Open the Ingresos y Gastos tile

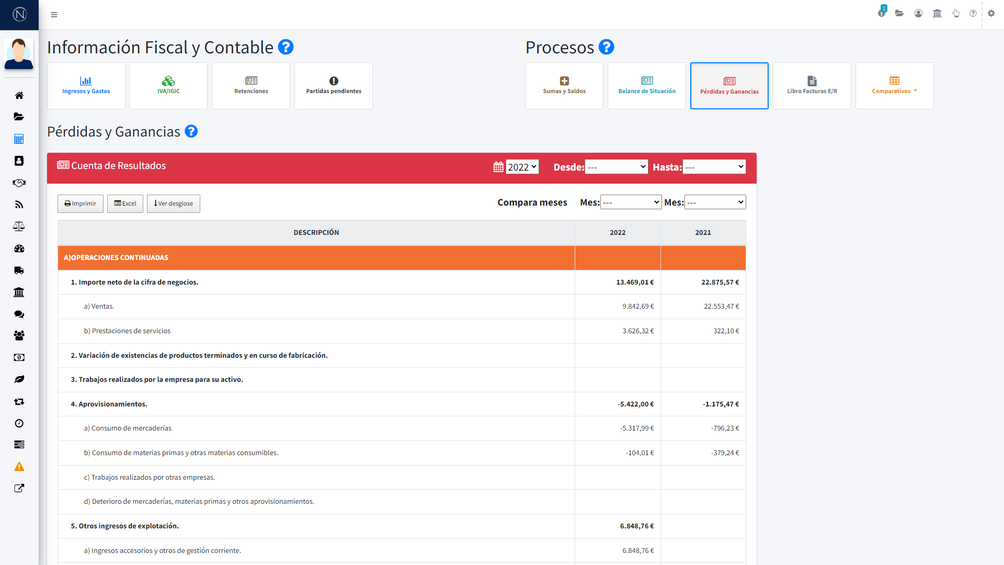coord(86,86)
